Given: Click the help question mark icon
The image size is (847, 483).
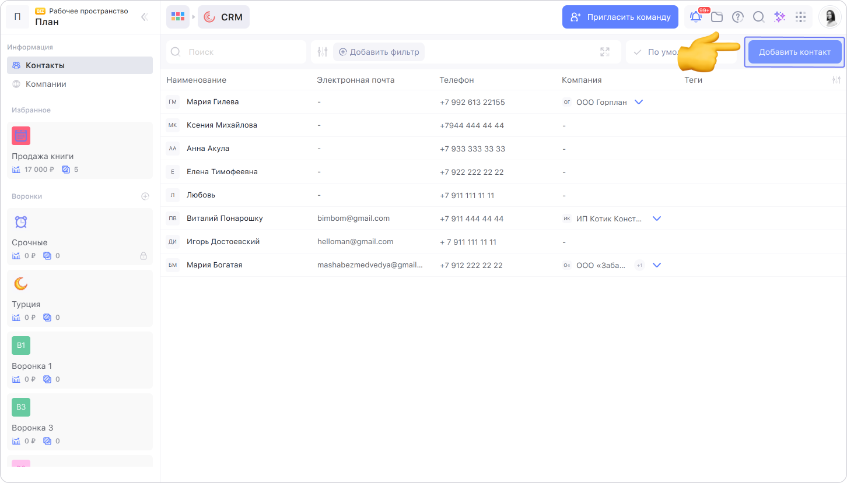Looking at the screenshot, I should [738, 17].
